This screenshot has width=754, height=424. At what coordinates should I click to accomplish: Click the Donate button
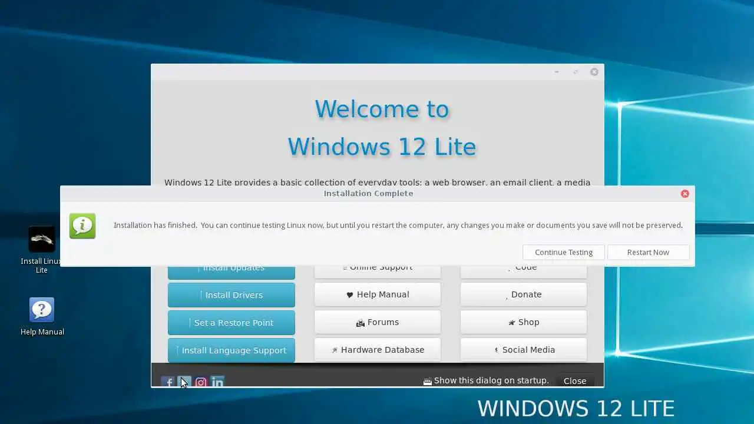(524, 294)
